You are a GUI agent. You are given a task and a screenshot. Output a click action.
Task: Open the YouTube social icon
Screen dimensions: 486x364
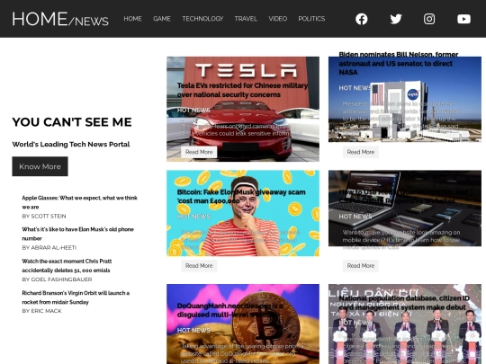click(x=463, y=19)
